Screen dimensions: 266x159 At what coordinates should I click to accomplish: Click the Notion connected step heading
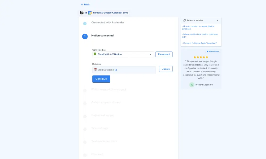pos(102,36)
